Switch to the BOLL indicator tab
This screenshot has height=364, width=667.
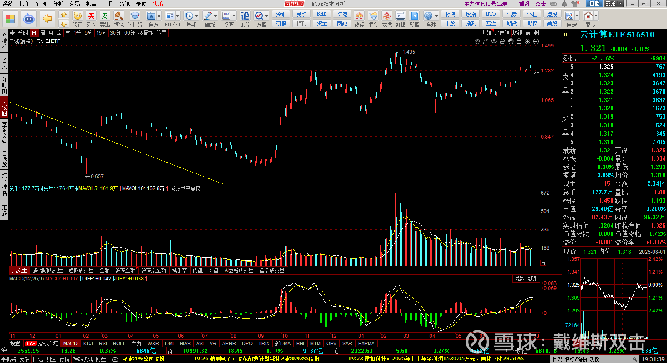pos(119,344)
